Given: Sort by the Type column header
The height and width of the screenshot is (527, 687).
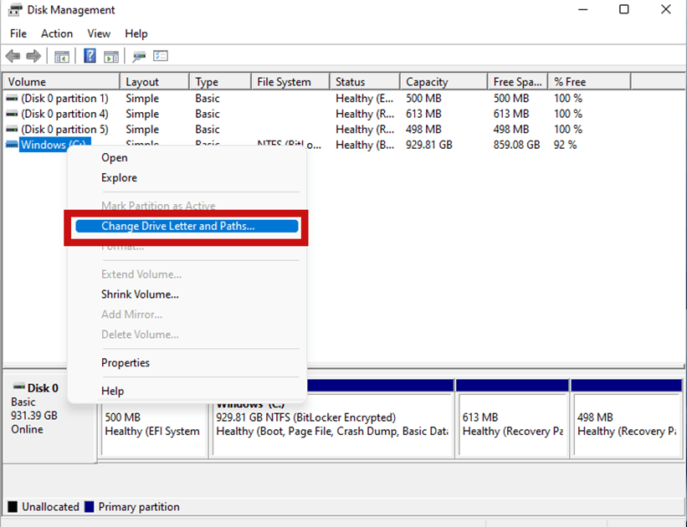Looking at the screenshot, I should coord(220,82).
